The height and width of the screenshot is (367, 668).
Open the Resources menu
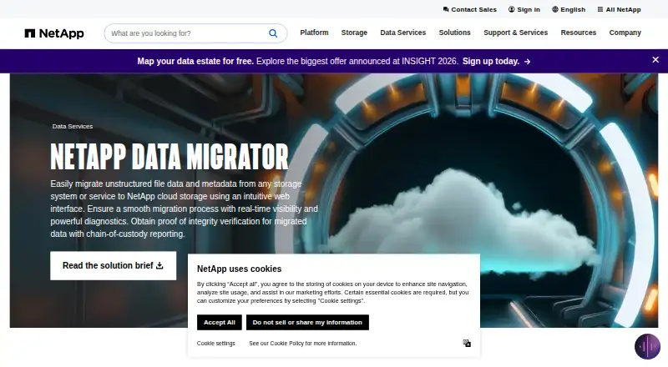pos(578,33)
